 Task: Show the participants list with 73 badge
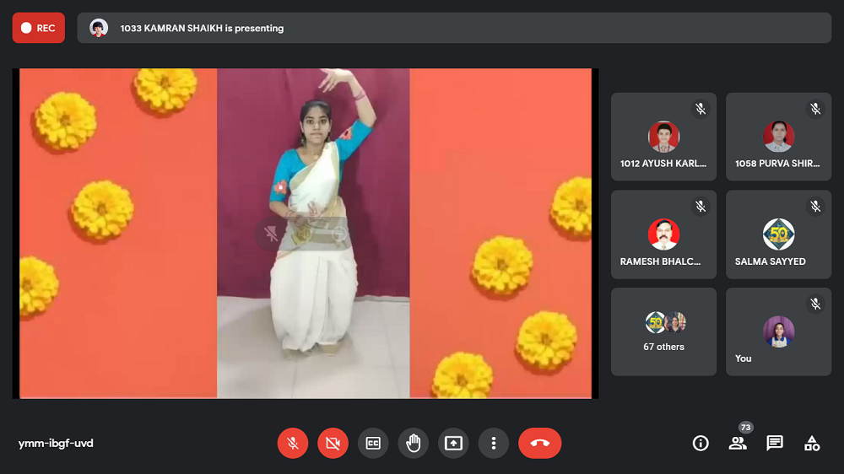(x=738, y=443)
